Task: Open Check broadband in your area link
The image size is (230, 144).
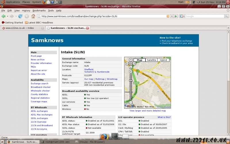Action: click(177, 43)
